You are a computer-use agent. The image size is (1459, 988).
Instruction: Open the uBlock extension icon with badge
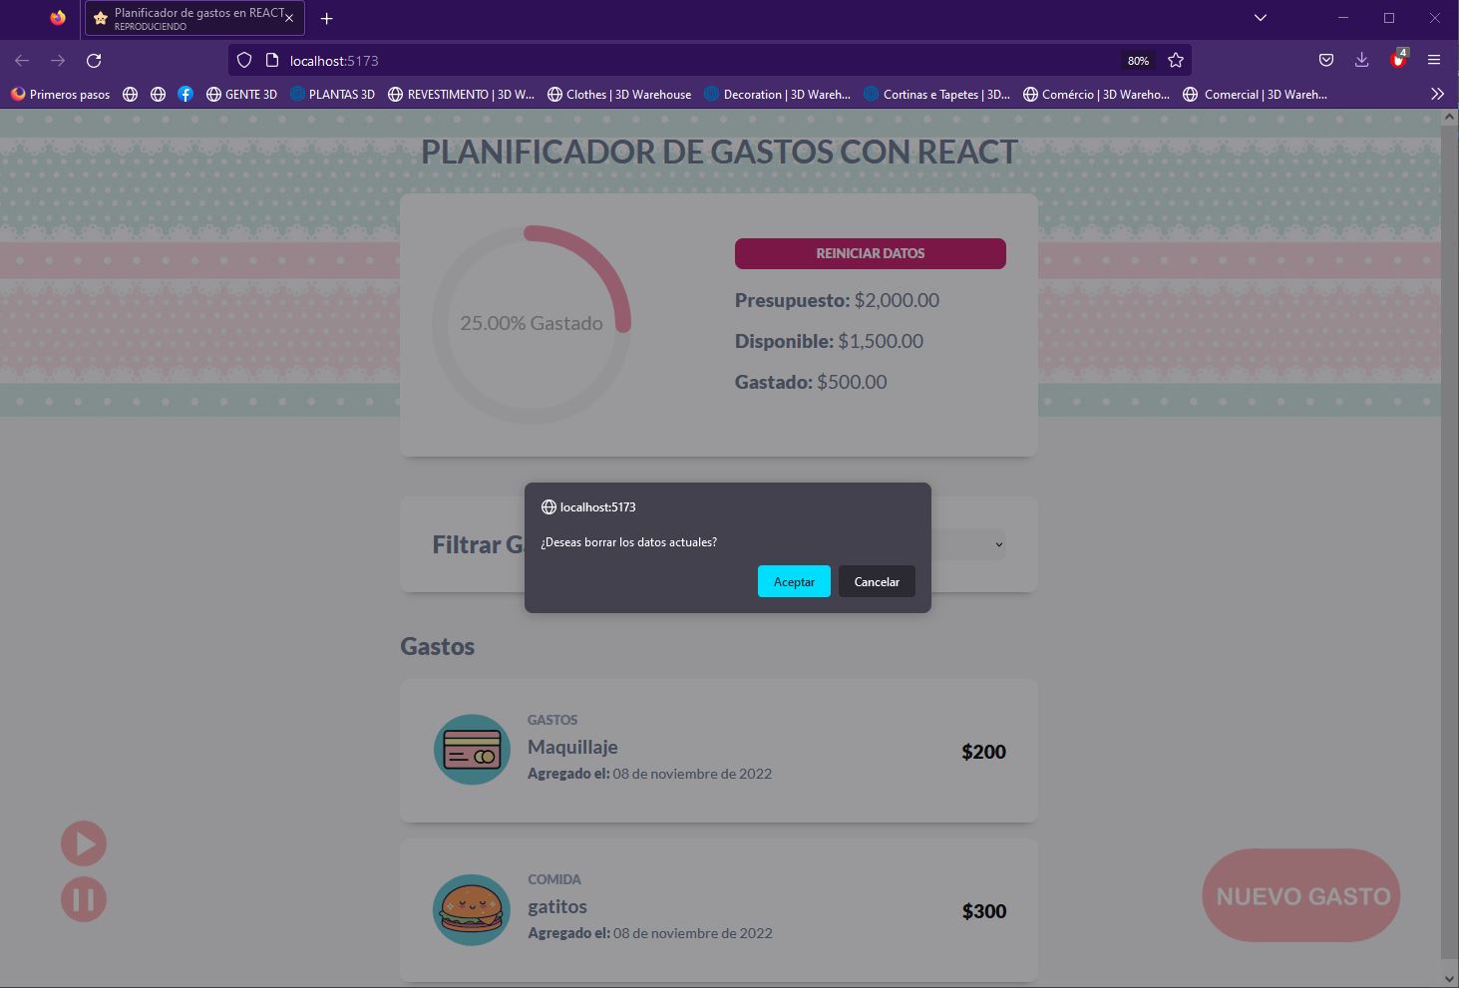tap(1398, 60)
